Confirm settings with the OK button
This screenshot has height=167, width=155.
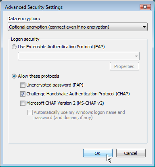(98, 153)
